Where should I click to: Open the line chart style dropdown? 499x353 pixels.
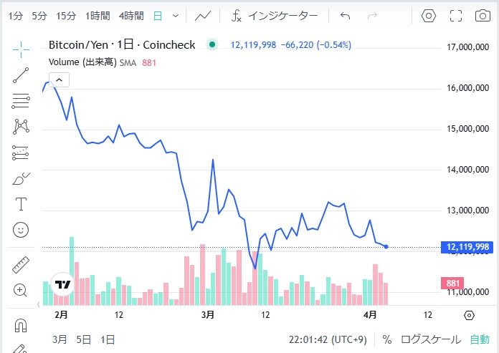[203, 15]
